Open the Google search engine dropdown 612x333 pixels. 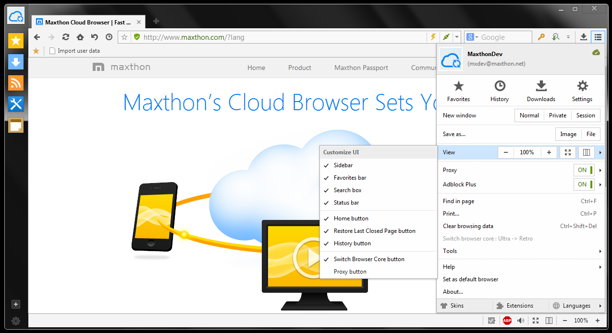(x=472, y=37)
